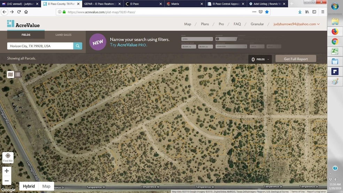This screenshot has height=193, width=343.
Task: Open the user account email dropdown
Action: 297,24
